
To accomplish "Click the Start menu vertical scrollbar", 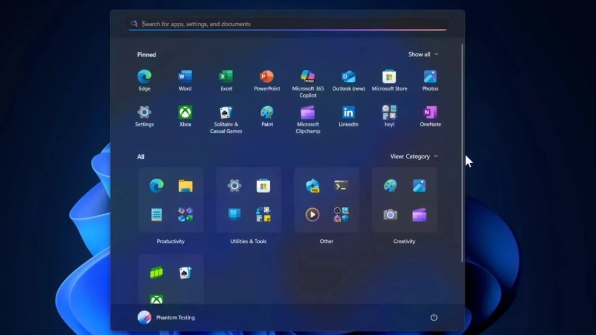I will tap(463, 152).
